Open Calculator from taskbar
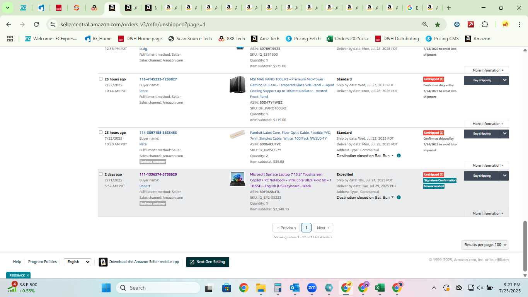Viewport: 528px width, 297px height. (278, 288)
